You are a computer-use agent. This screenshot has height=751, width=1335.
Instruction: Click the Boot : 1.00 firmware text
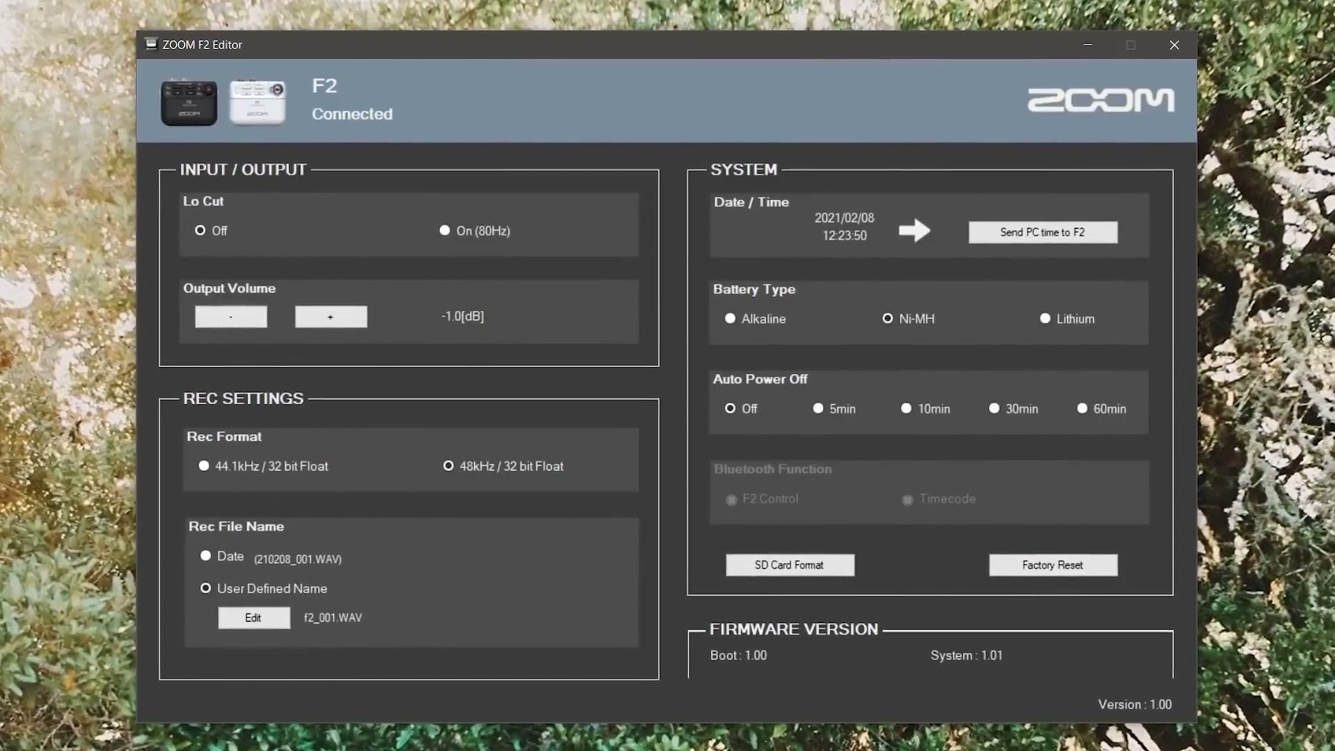coord(738,655)
